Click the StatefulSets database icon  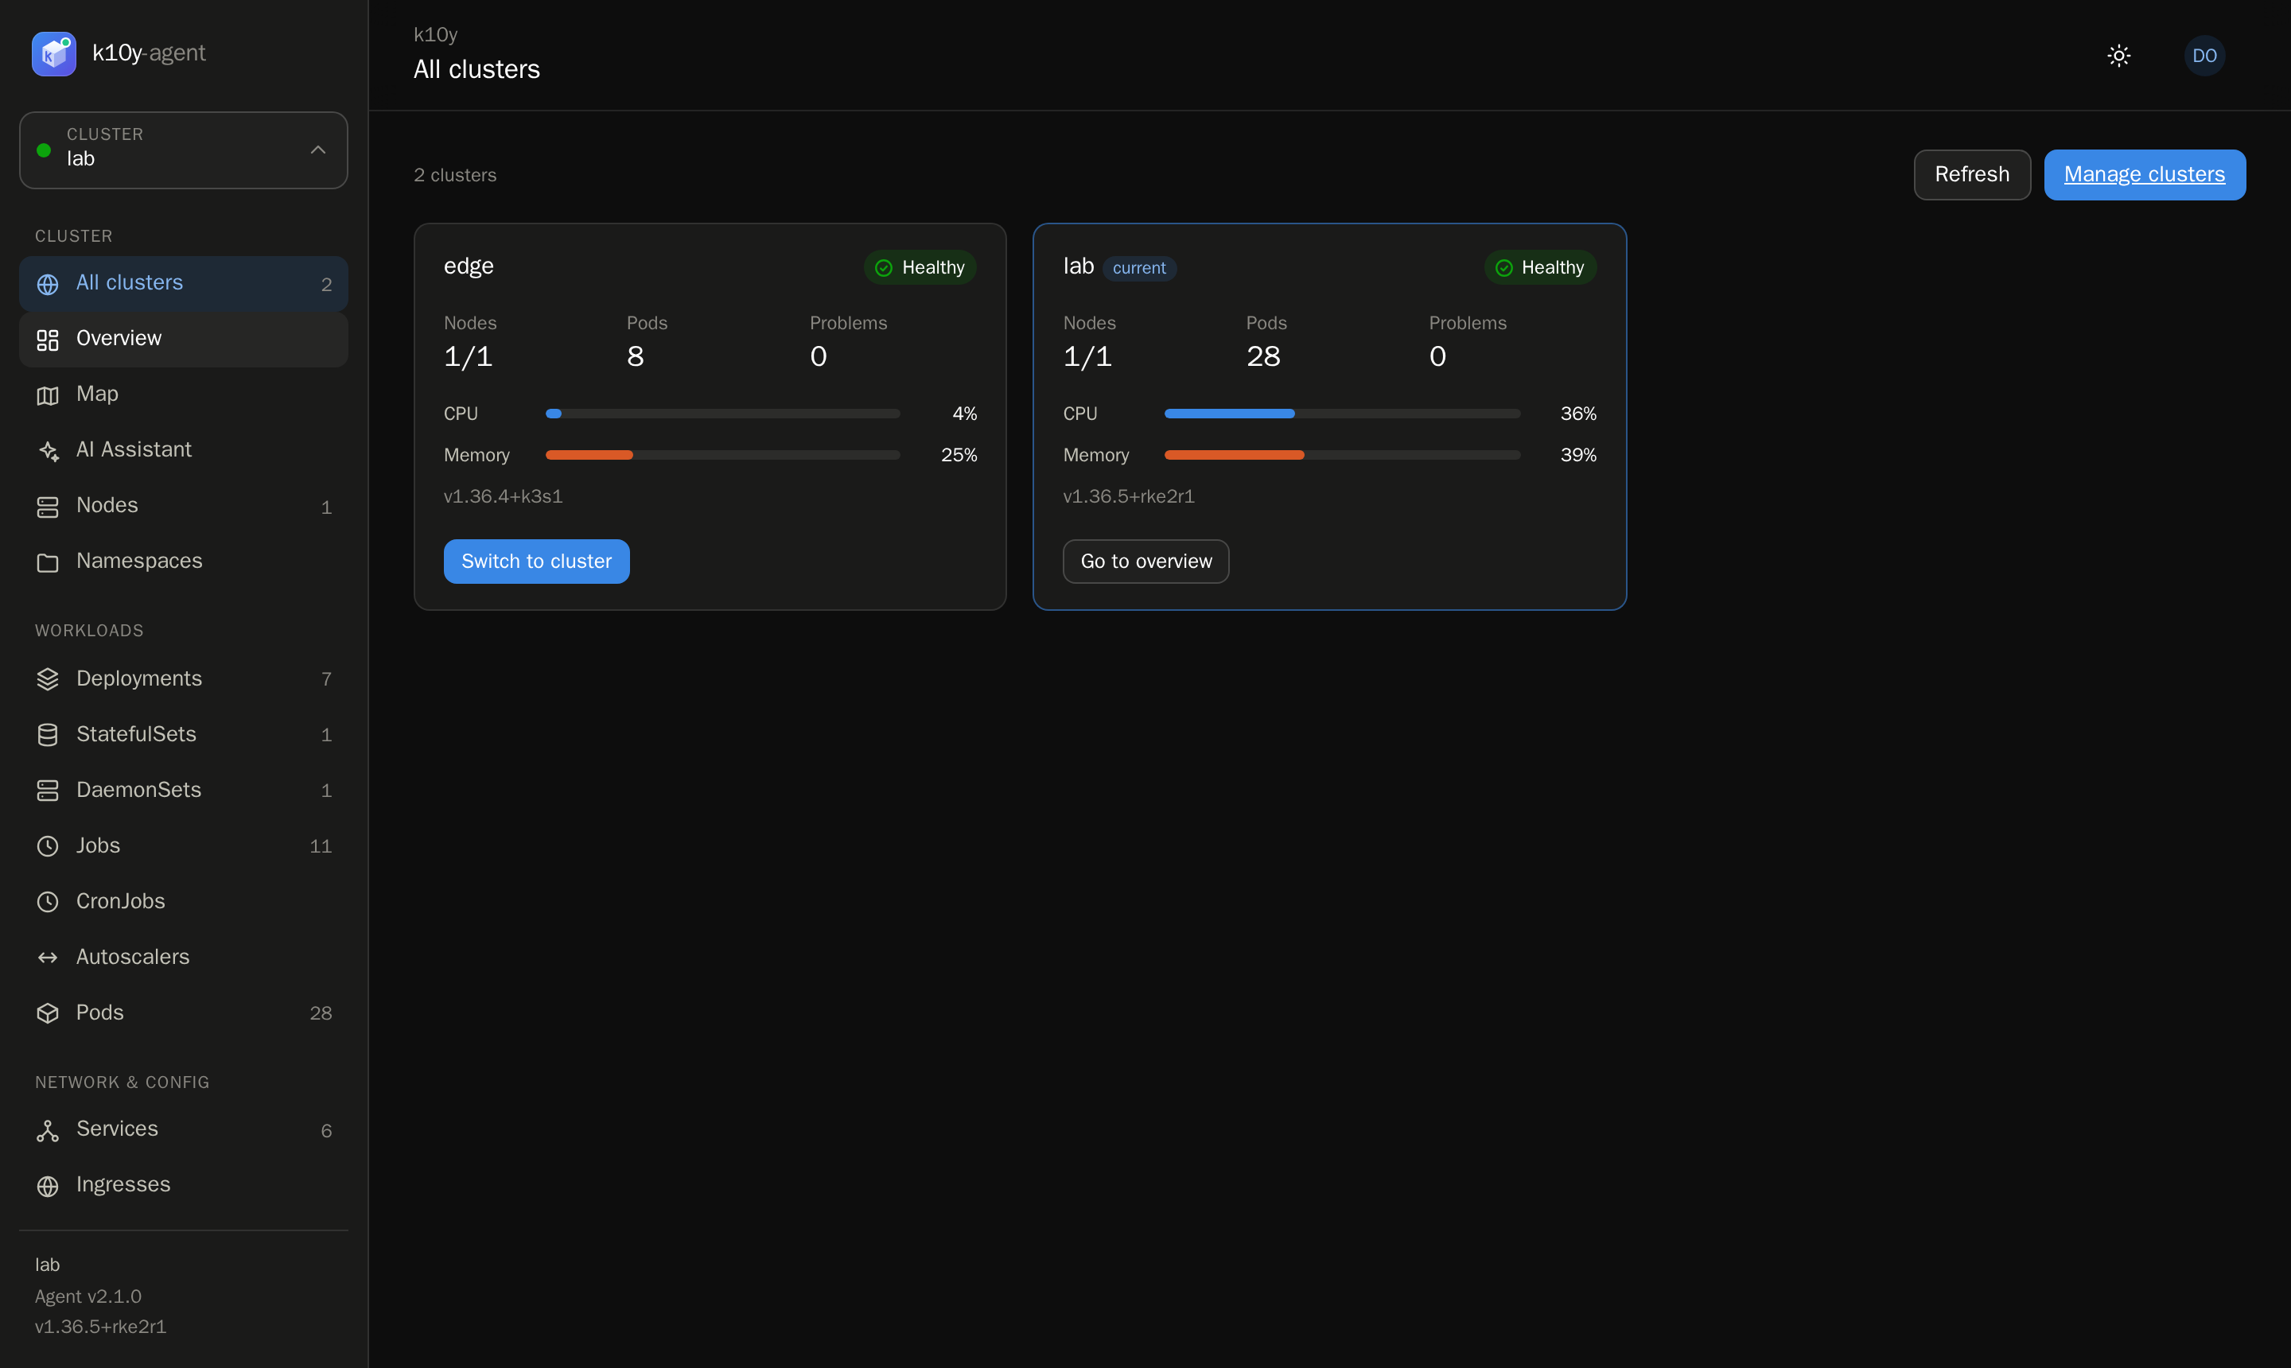pyautogui.click(x=48, y=735)
